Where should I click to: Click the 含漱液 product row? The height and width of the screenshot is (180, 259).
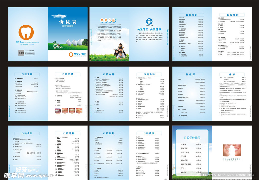pos(191,145)
